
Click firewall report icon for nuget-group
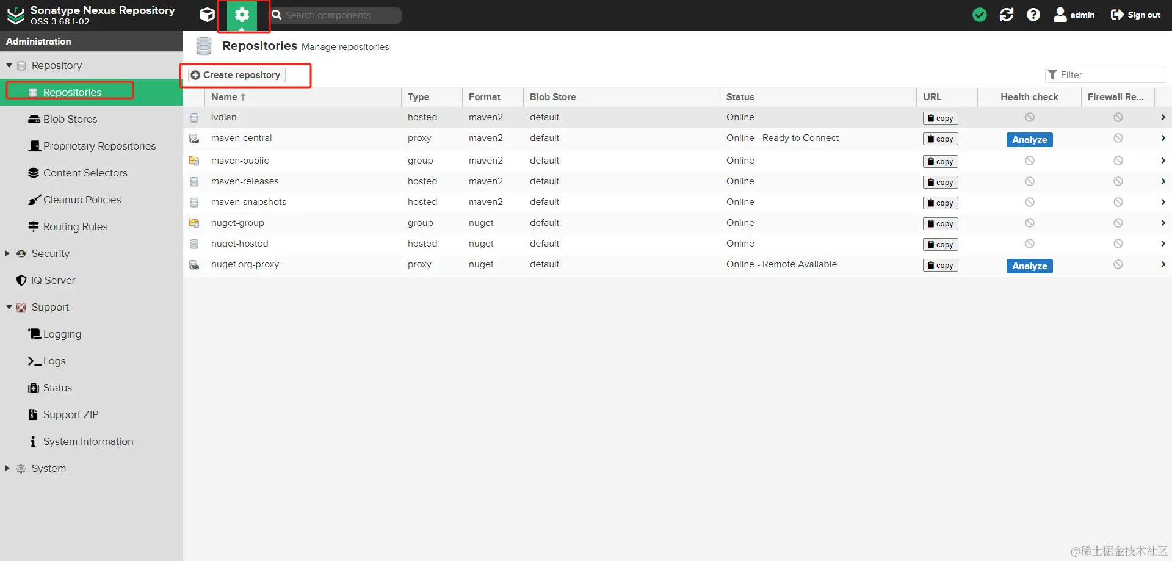(1118, 223)
